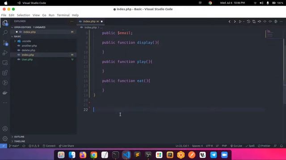This screenshot has height=160, width=286.
Task: Open Finder from the dock
Action: tap(72, 155)
